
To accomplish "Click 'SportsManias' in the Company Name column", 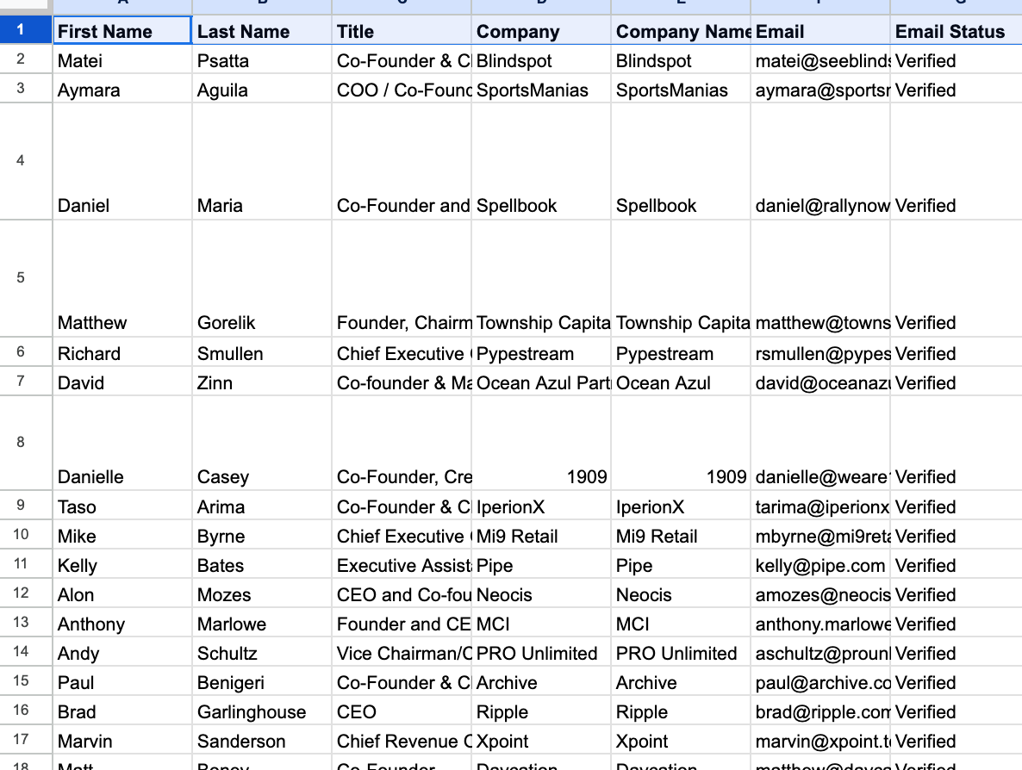I will [681, 89].
